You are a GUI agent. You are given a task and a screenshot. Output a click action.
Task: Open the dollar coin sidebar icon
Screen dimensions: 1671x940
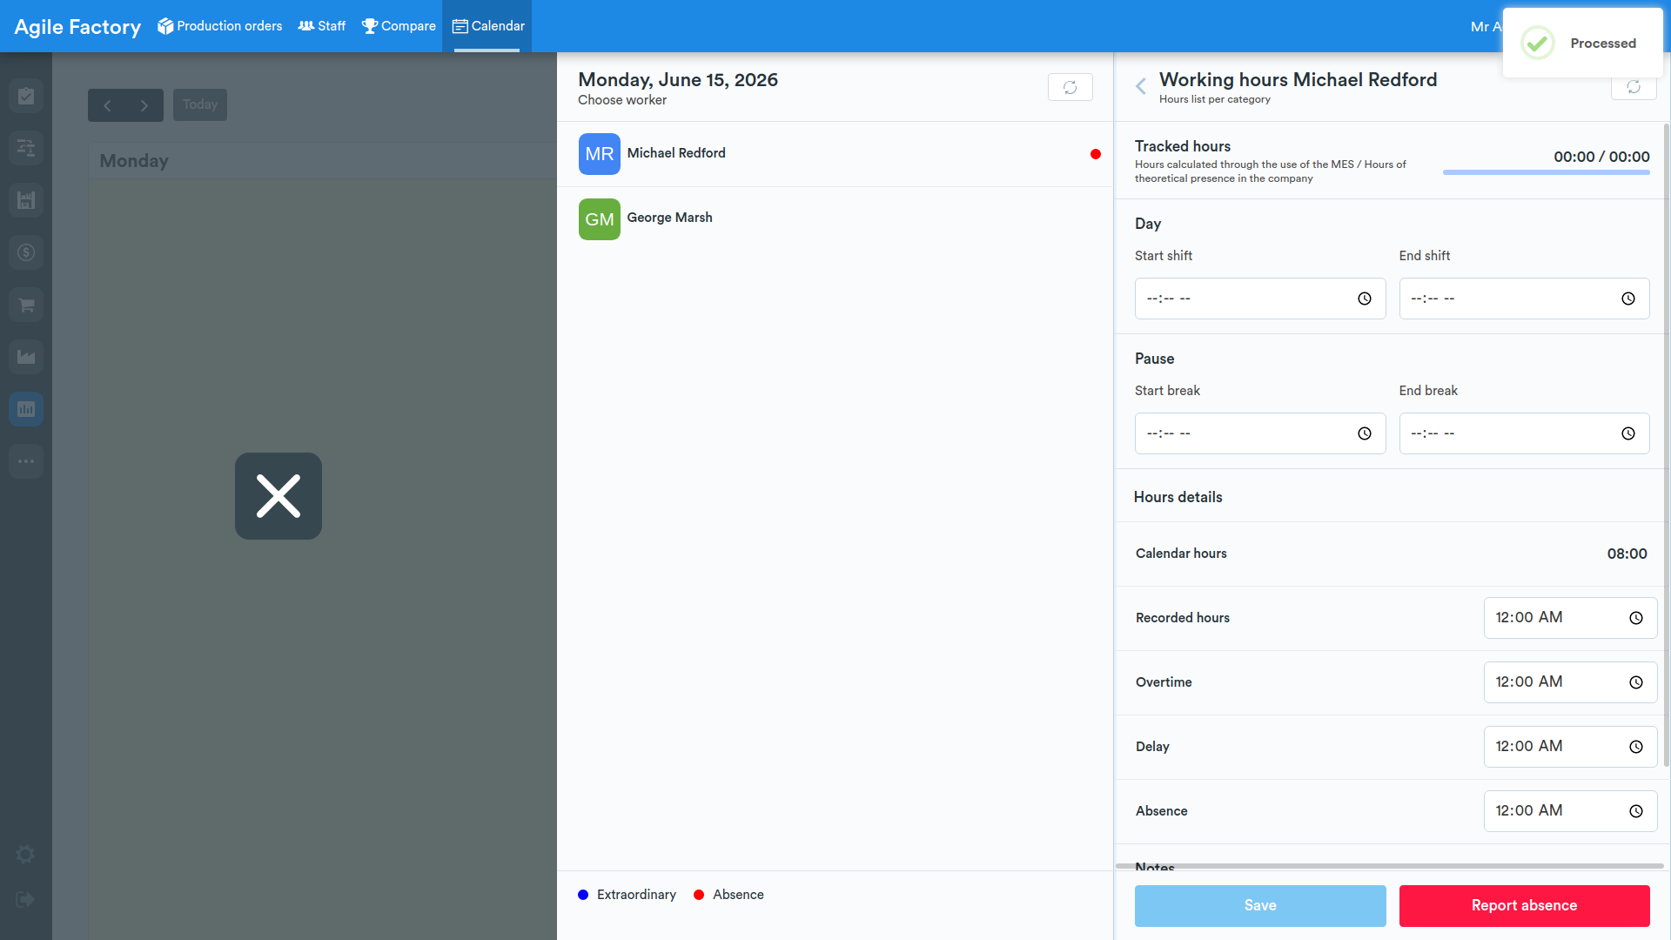[x=26, y=252]
